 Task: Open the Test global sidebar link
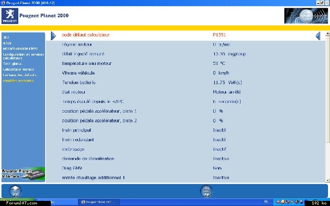pos(13,63)
